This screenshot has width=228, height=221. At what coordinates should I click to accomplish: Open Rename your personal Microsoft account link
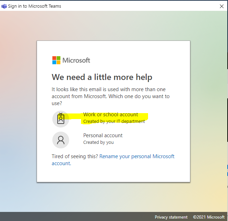(x=113, y=160)
